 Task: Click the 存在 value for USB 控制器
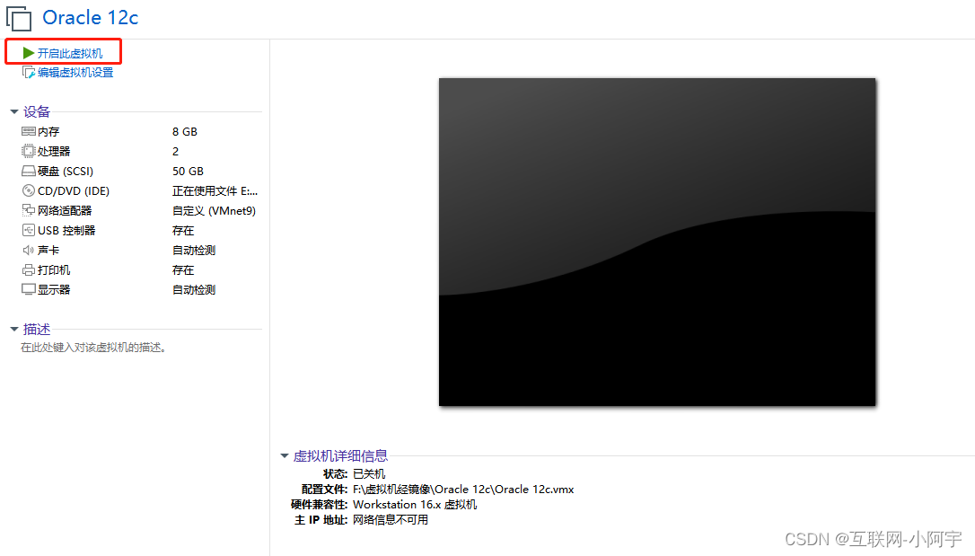183,231
